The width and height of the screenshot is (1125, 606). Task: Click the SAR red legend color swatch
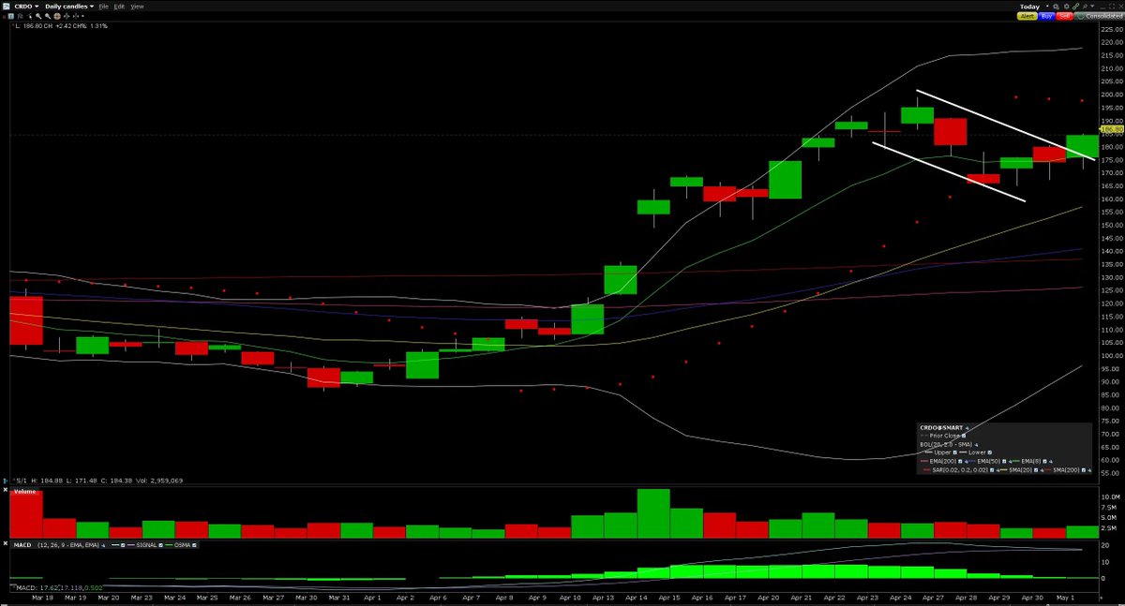point(927,470)
